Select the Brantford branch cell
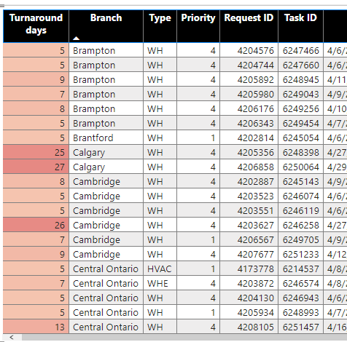The image size is (347, 342). 106,138
